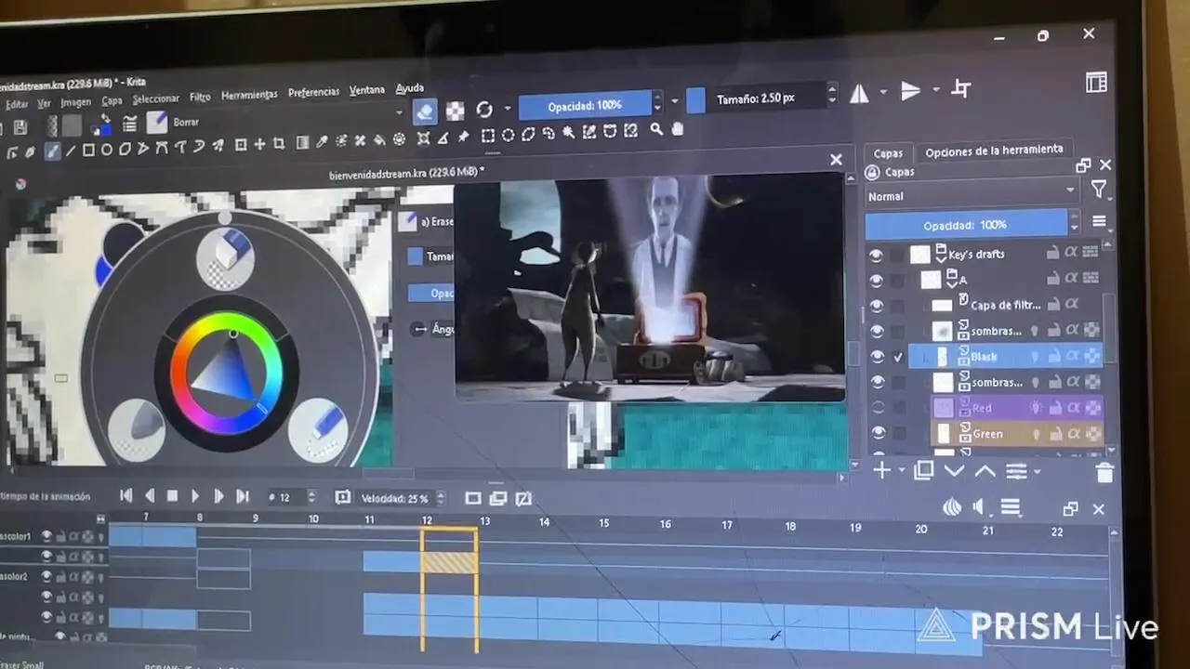Open horizontal mirror options dropdown arrow
The image size is (1190, 669).
883,92
